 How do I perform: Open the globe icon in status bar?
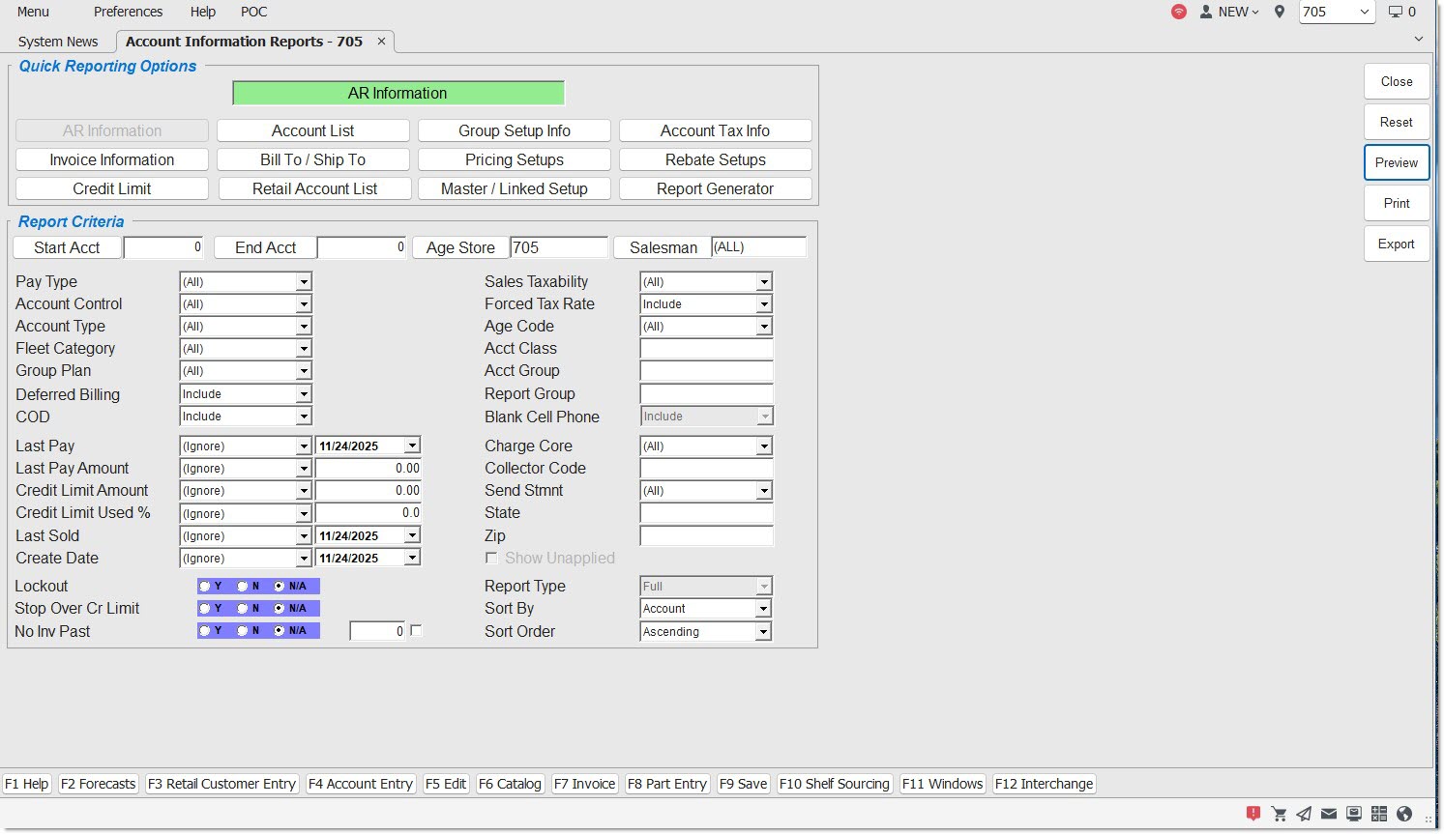[x=1404, y=814]
